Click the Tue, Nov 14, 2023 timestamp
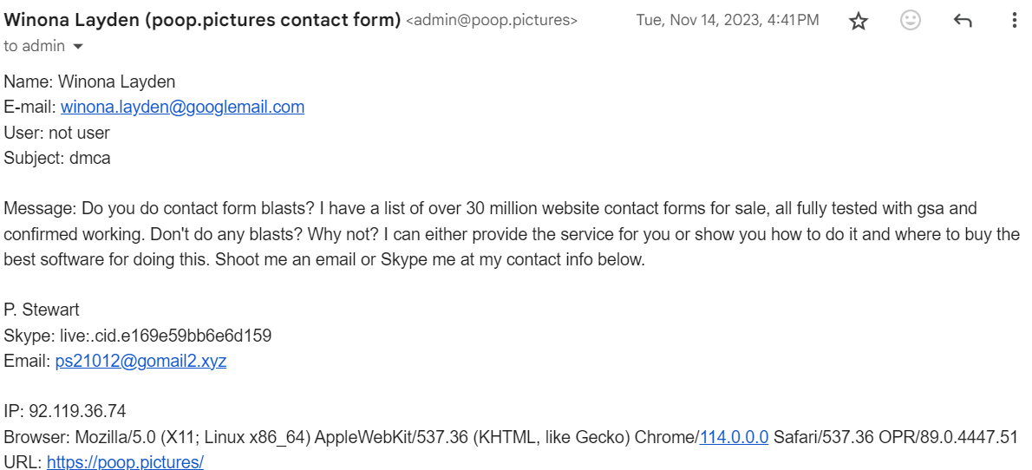 (728, 21)
